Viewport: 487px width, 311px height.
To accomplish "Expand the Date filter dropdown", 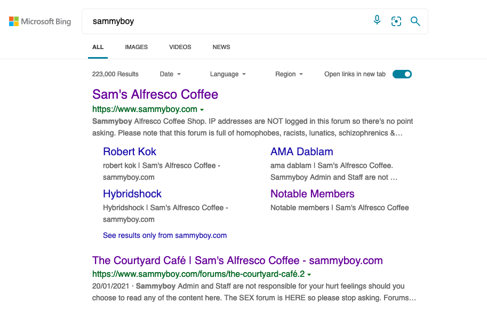I will pyautogui.click(x=171, y=74).
